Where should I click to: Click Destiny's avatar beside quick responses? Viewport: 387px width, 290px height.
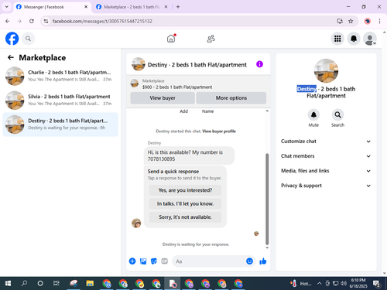click(136, 223)
